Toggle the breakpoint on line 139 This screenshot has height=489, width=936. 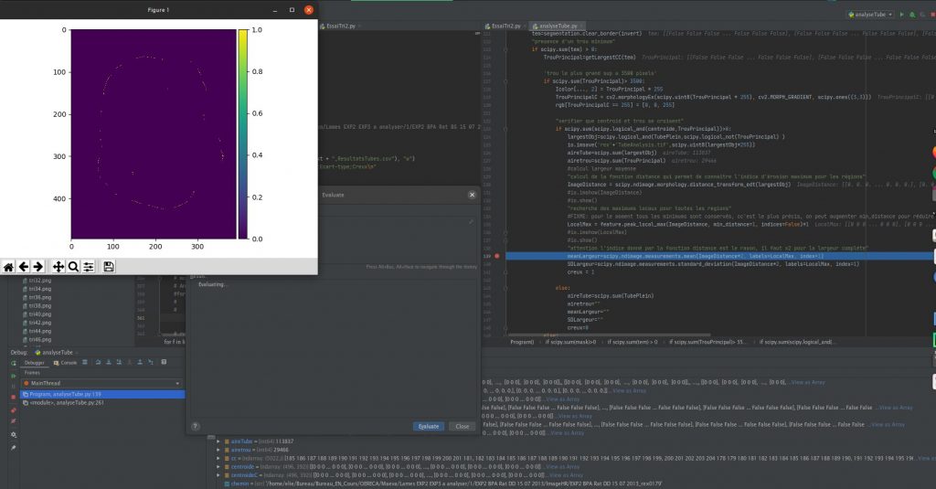point(496,256)
